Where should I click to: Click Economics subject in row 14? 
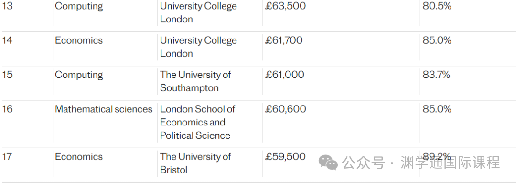[x=79, y=40]
